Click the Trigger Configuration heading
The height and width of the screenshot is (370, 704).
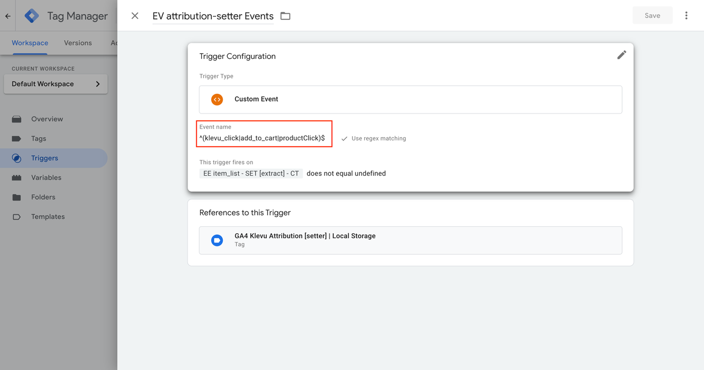pyautogui.click(x=238, y=56)
